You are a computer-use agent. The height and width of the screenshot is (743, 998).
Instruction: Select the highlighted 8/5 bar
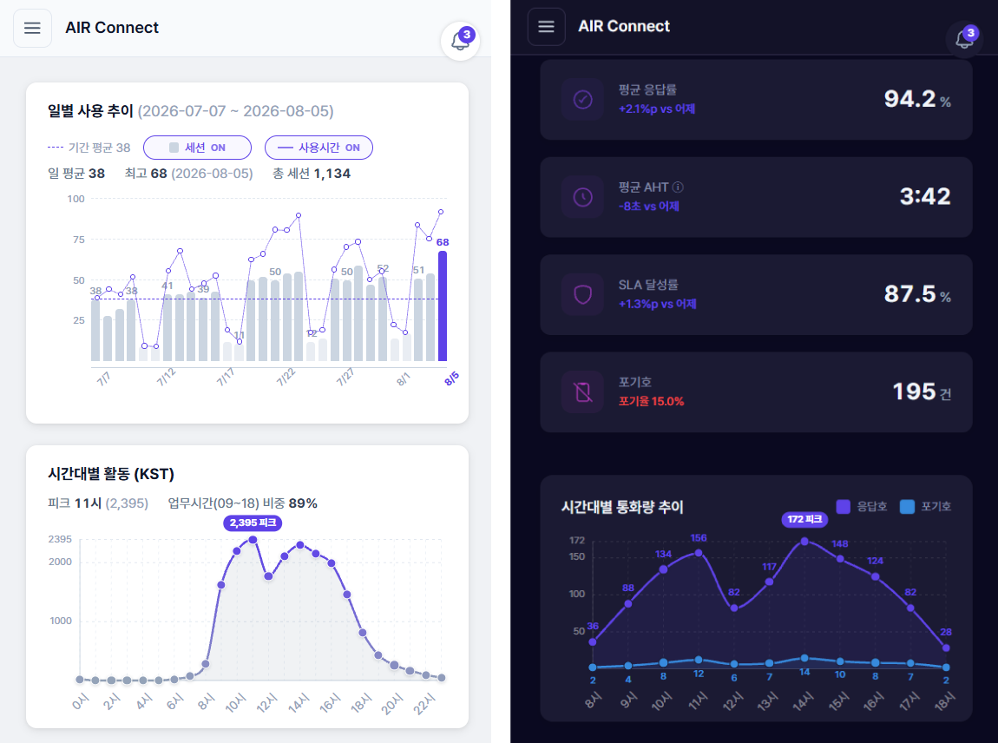click(443, 306)
